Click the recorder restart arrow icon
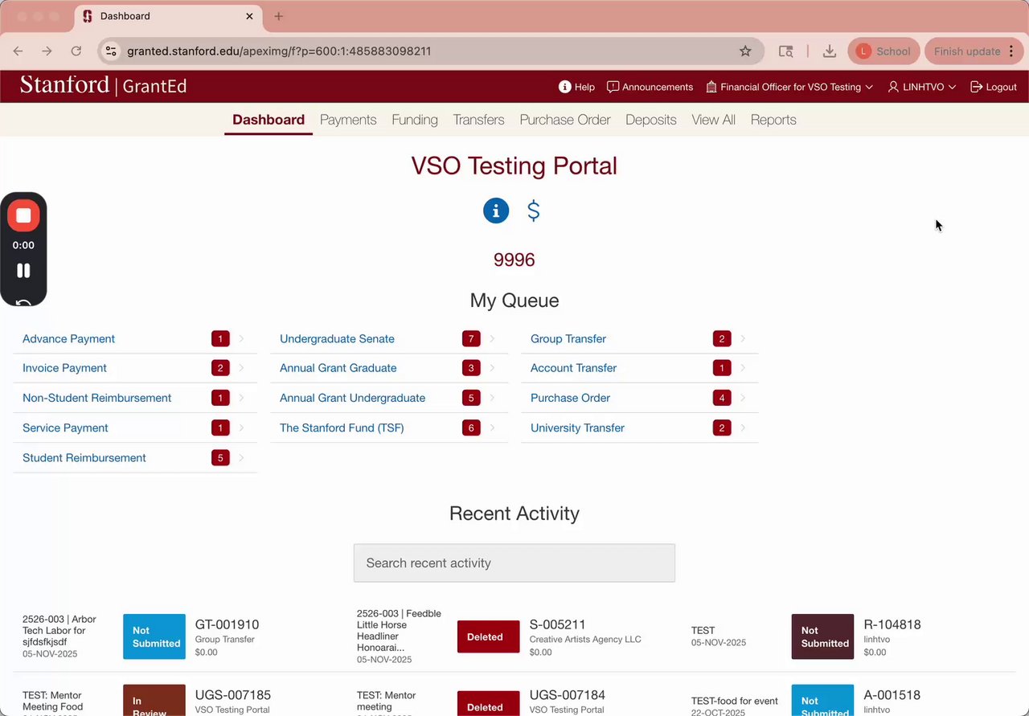1029x716 pixels. tap(23, 302)
